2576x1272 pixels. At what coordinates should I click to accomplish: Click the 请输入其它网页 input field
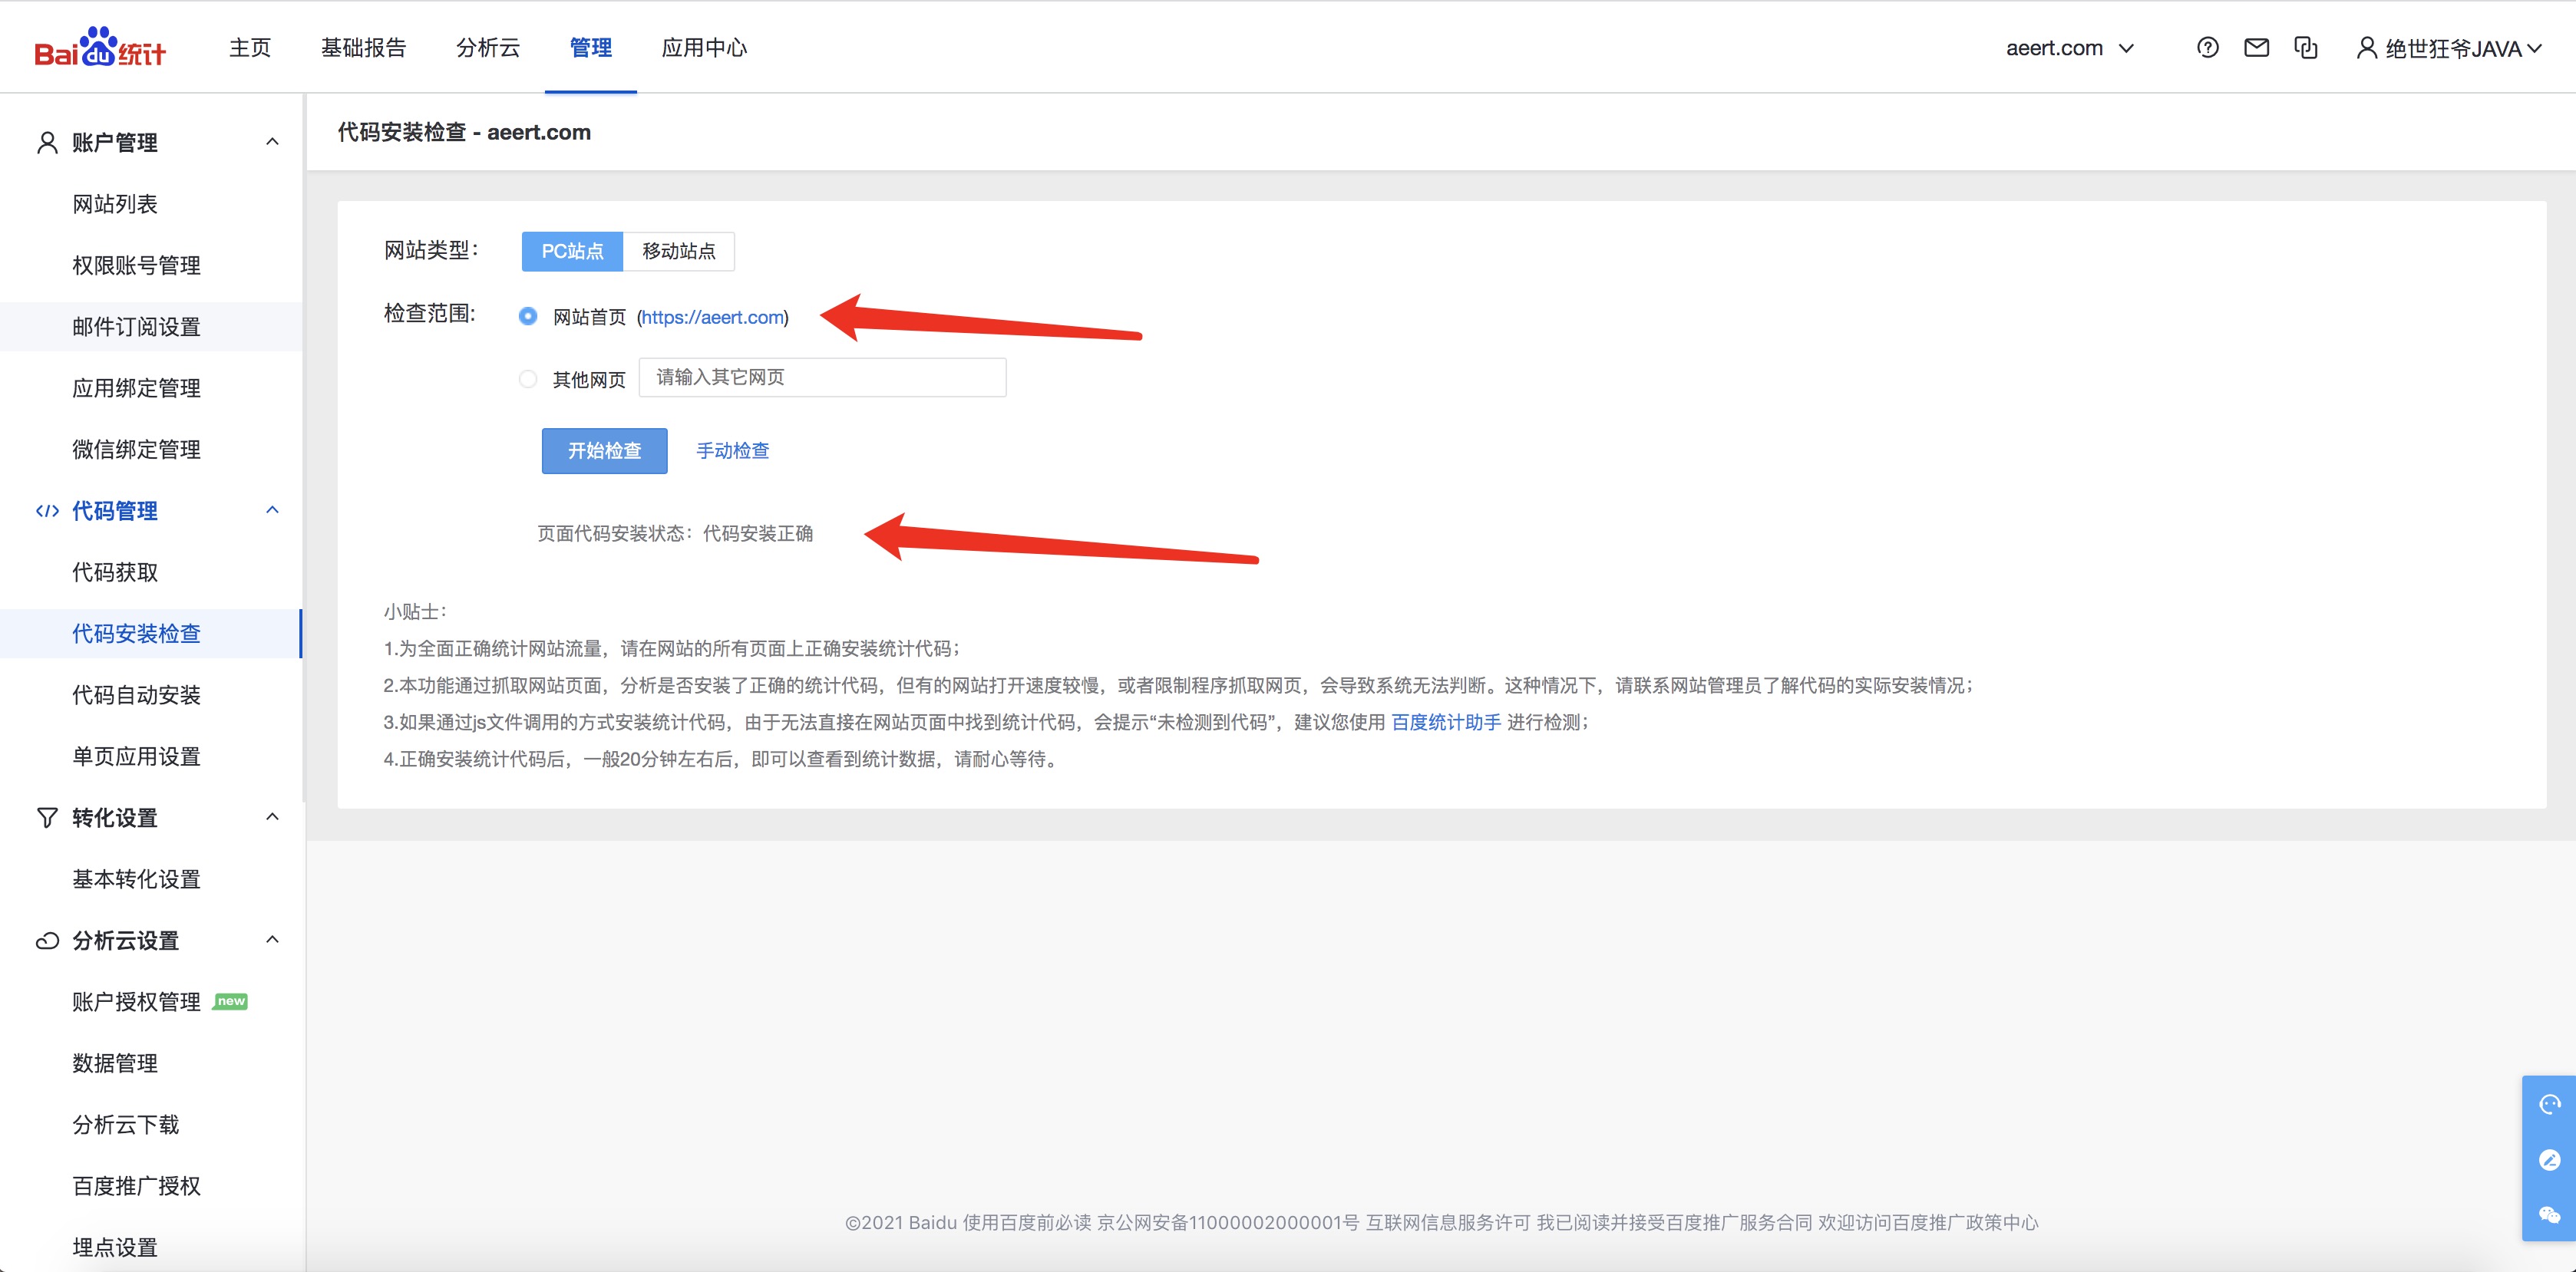click(822, 377)
